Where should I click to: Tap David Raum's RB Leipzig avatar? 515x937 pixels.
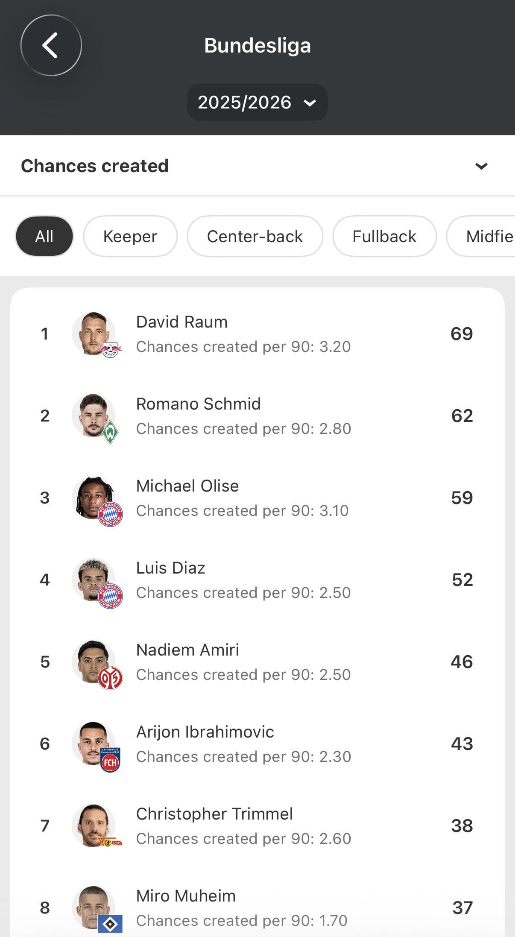pyautogui.click(x=94, y=334)
